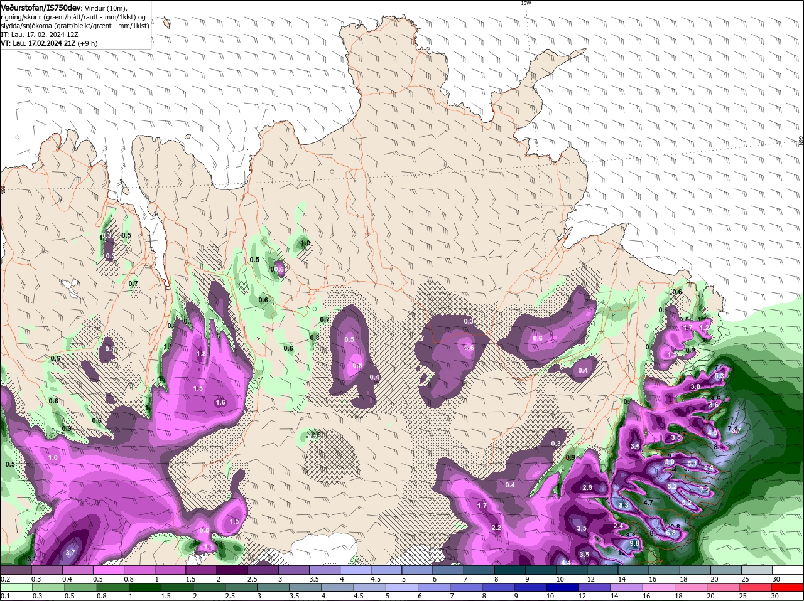Select the '2.8' value on the map
Screen dimensions: 804x601
pos(587,487)
